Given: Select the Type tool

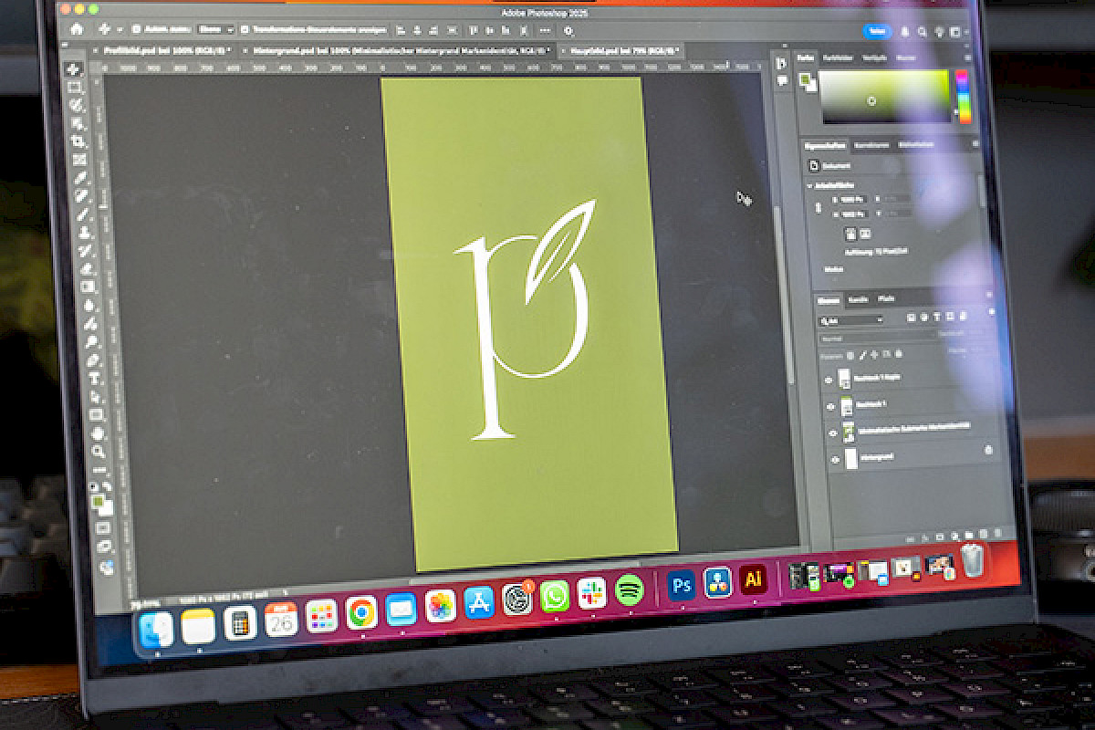Looking at the screenshot, I should [94, 378].
